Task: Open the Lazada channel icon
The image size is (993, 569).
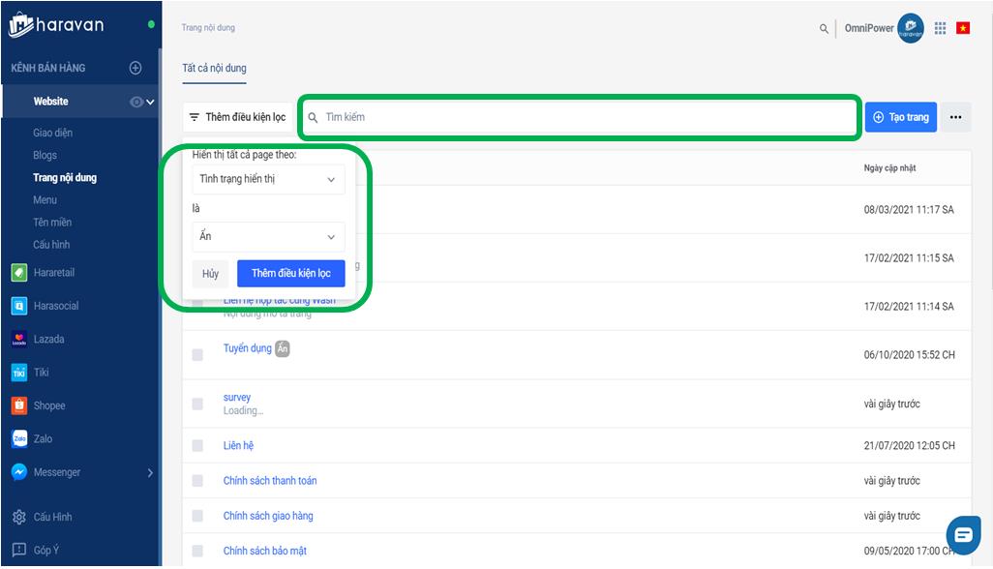Action: click(x=19, y=340)
